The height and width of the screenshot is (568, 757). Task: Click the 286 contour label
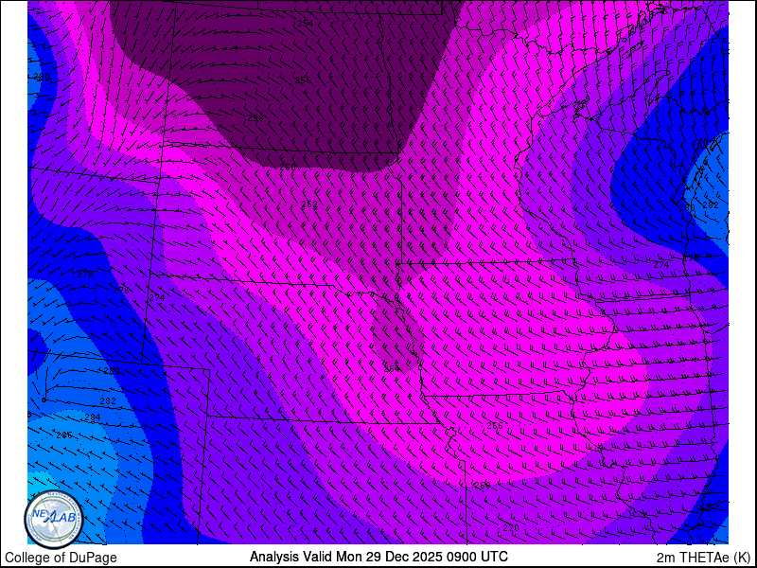pos(63,435)
